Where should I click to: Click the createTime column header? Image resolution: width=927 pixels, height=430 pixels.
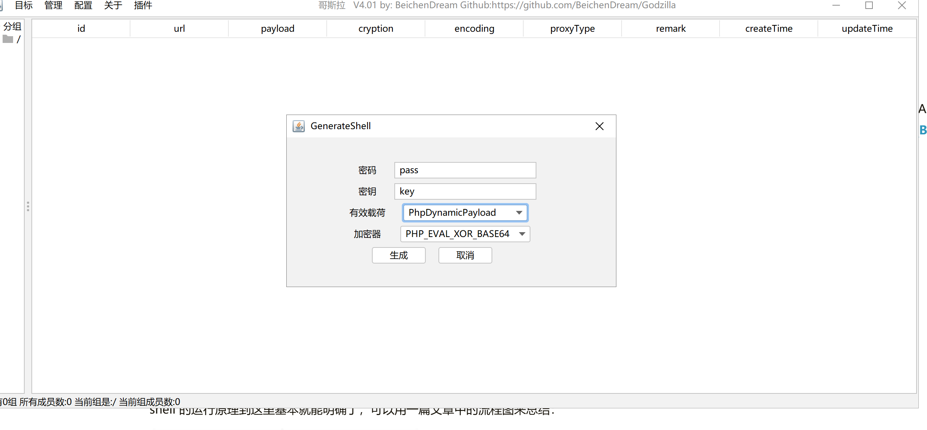(x=769, y=29)
